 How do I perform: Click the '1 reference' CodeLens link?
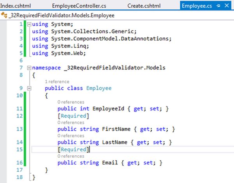tap(57, 82)
